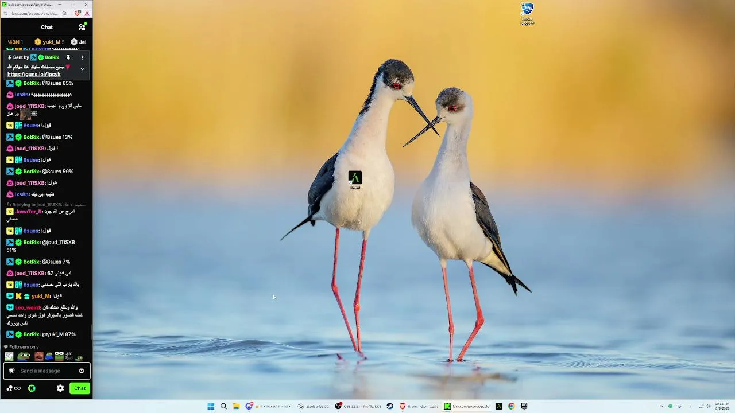This screenshot has height=413, width=735.
Task: Open Steam from the taskbar
Action: (390, 406)
